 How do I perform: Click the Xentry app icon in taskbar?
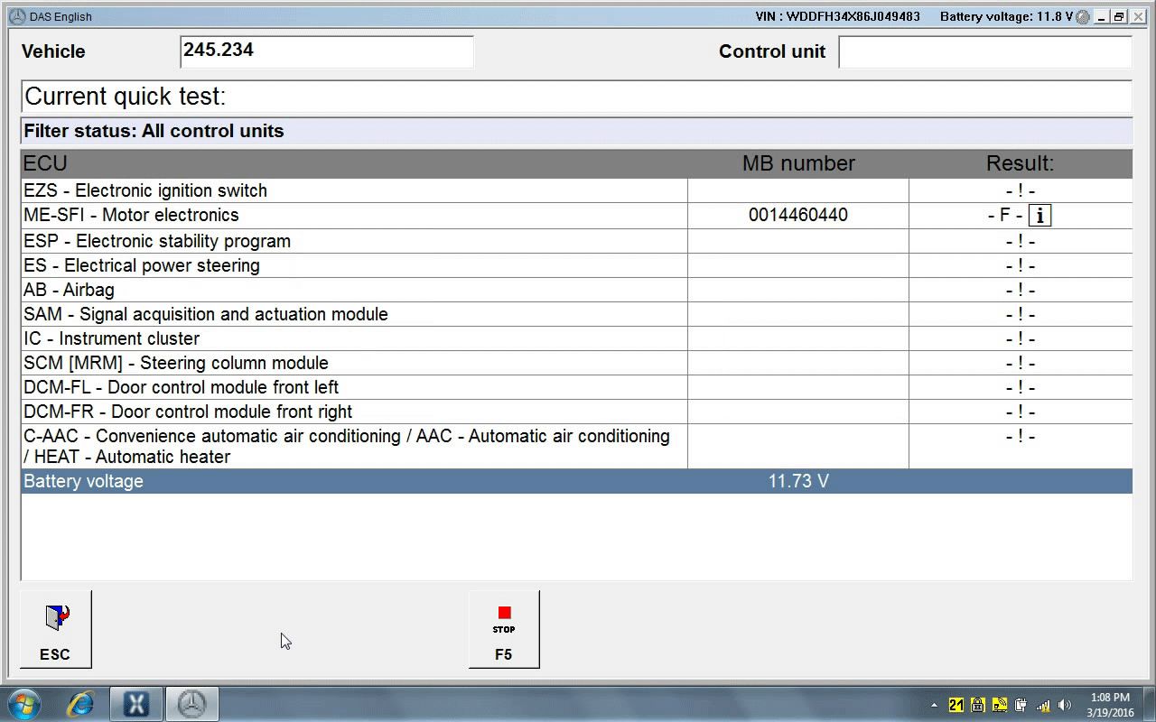point(136,704)
